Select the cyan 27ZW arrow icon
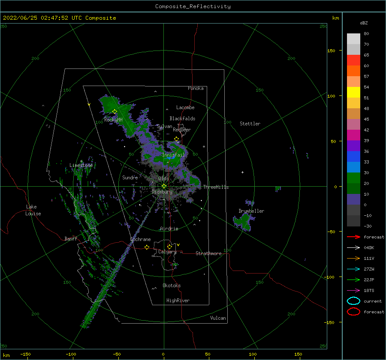Screen dimensions: 386x360 [353, 269]
